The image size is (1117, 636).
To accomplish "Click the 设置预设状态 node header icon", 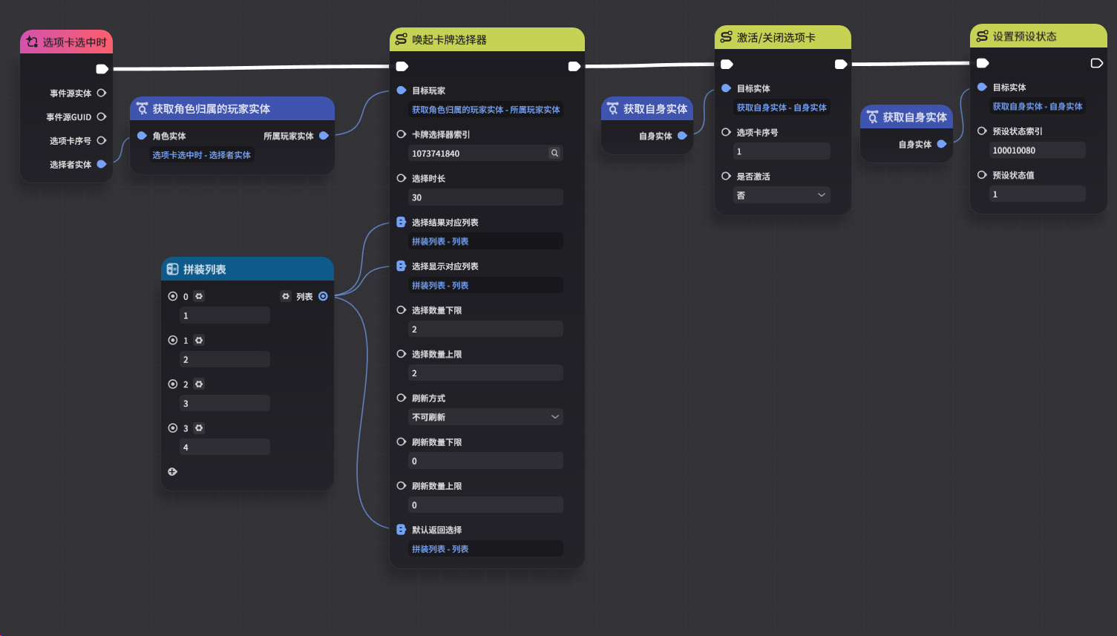I will coord(982,36).
